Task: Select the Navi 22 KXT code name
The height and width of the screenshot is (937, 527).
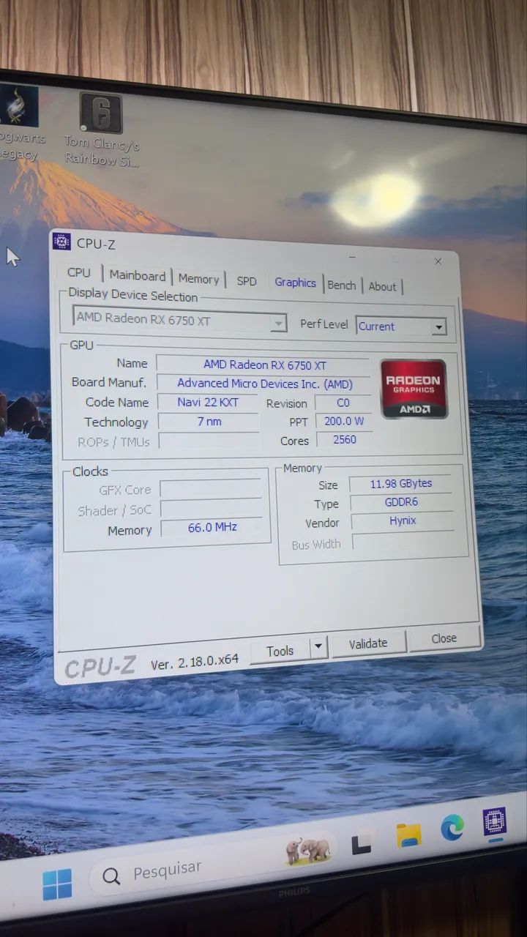Action: [x=208, y=403]
